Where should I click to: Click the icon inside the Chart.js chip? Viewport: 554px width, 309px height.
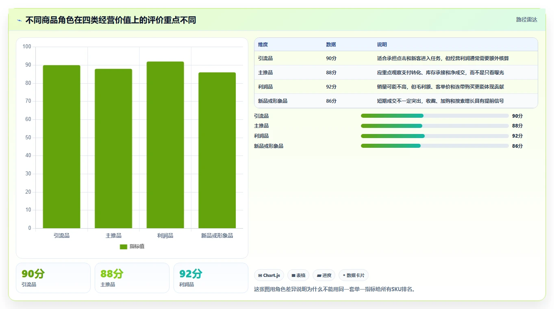pos(260,275)
